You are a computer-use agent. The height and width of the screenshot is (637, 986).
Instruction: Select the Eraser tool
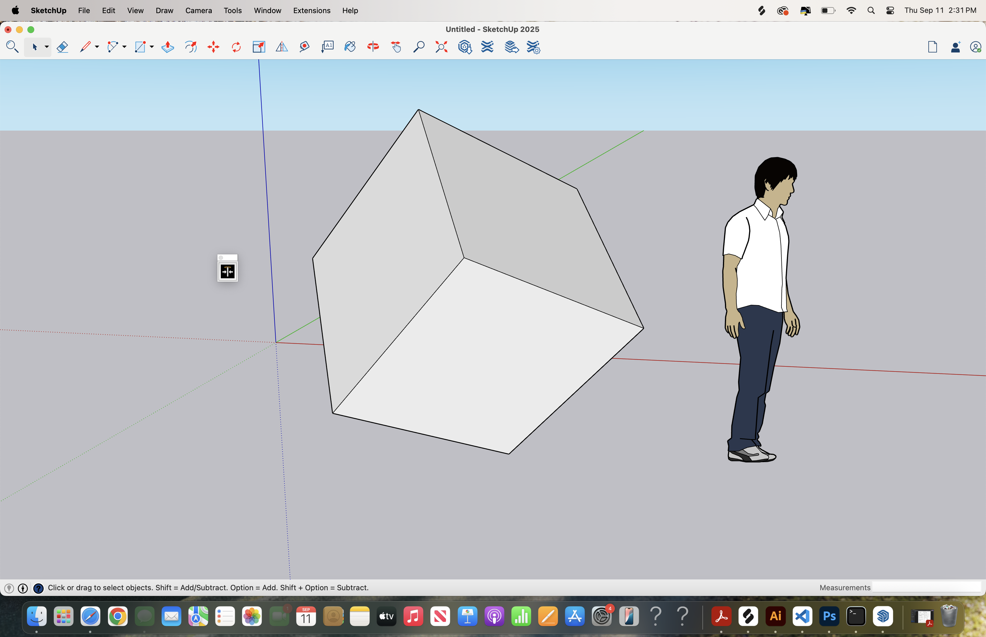[62, 47]
